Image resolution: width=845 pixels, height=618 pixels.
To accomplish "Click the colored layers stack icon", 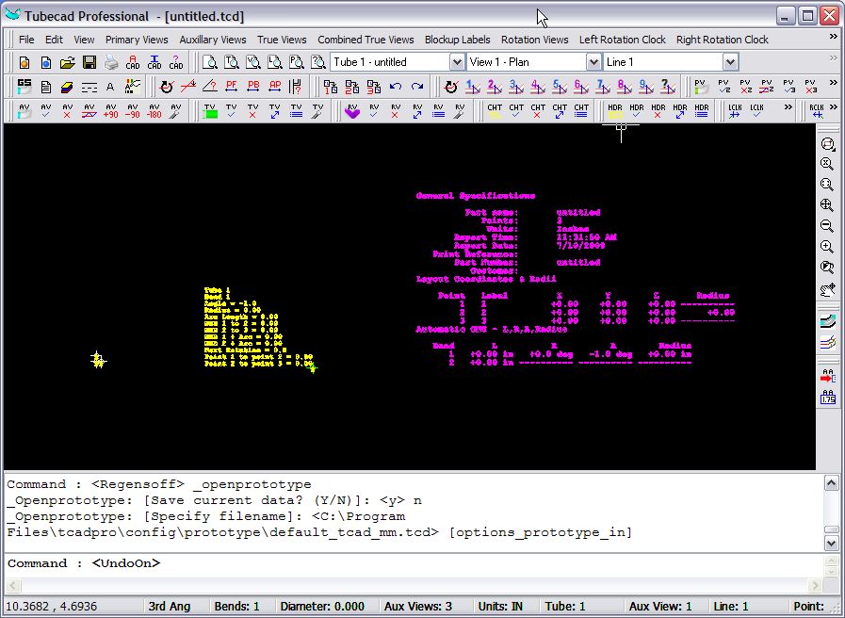I will (67, 87).
